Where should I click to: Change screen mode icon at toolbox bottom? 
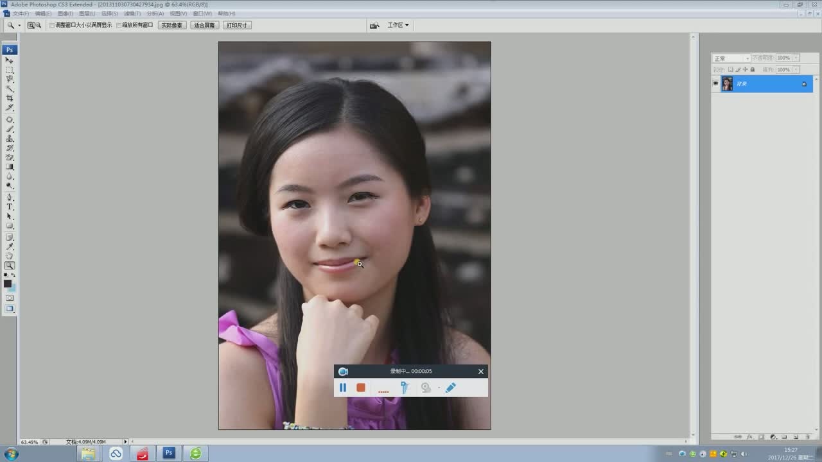point(10,309)
